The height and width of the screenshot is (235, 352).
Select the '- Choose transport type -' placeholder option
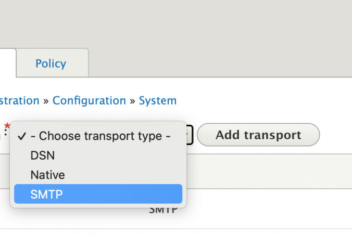[101, 136]
